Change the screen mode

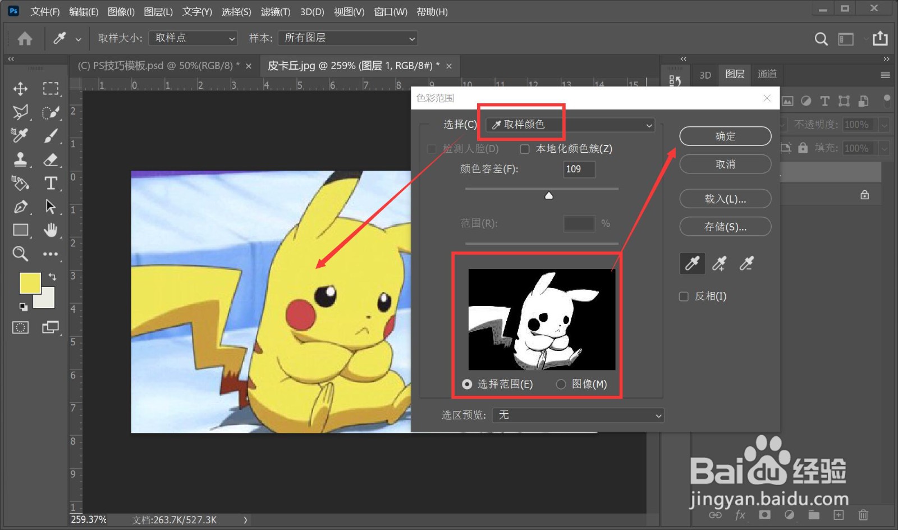pos(51,327)
